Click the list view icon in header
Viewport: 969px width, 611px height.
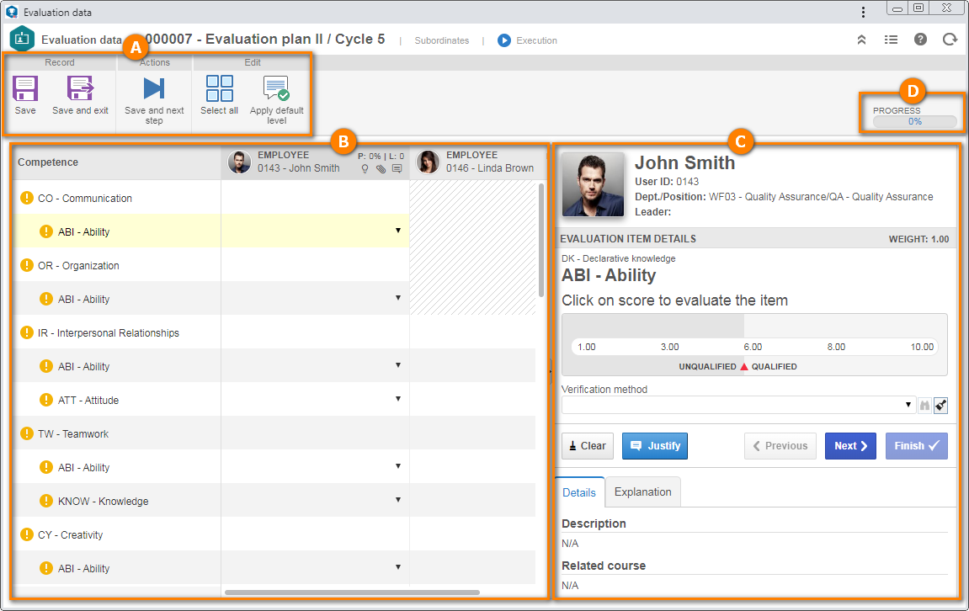pyautogui.click(x=891, y=40)
